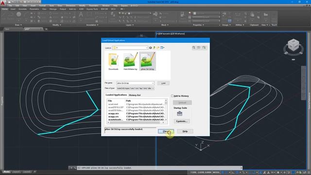The height and width of the screenshot is (175, 311).
Task: Click the Paste icon in Clipboard panel
Action: pos(252,15)
